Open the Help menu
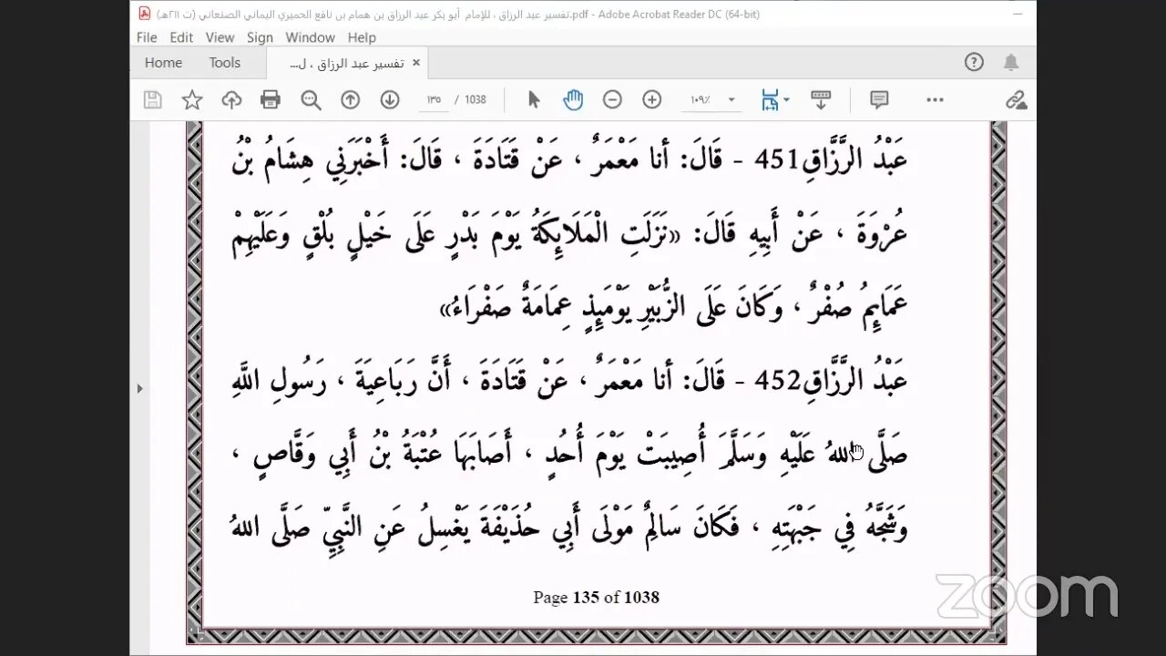1166x656 pixels. pyautogui.click(x=362, y=37)
